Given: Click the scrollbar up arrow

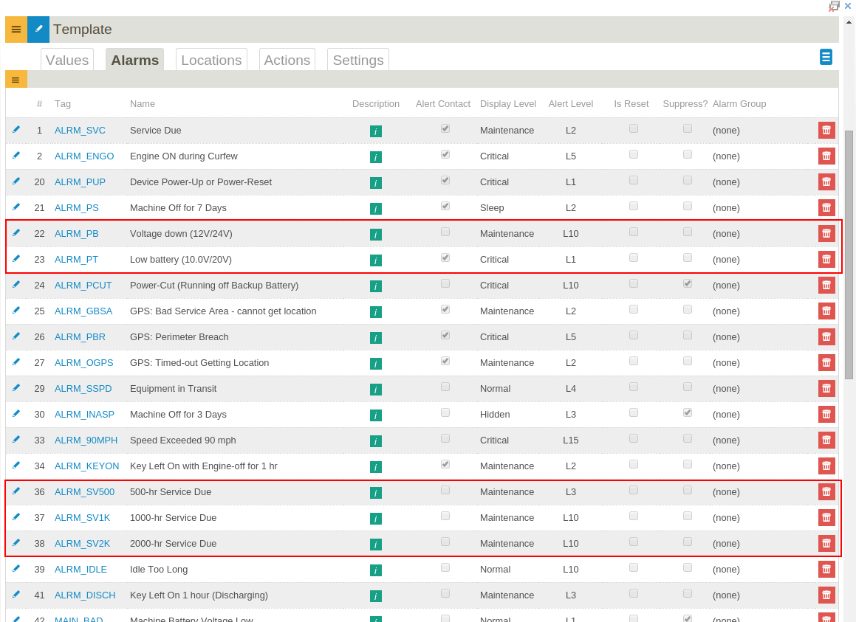Looking at the screenshot, I should [849, 22].
